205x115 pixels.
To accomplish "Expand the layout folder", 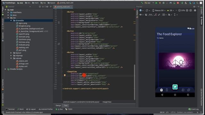I will click(x=11, y=53).
